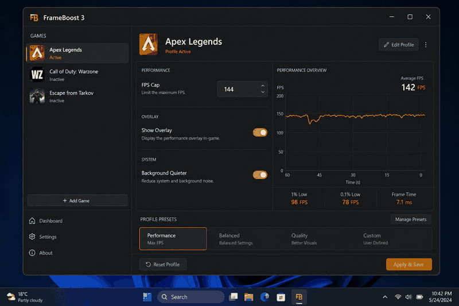Open Escape from Tarkov game thumbnail
The height and width of the screenshot is (306, 459).
click(x=37, y=96)
